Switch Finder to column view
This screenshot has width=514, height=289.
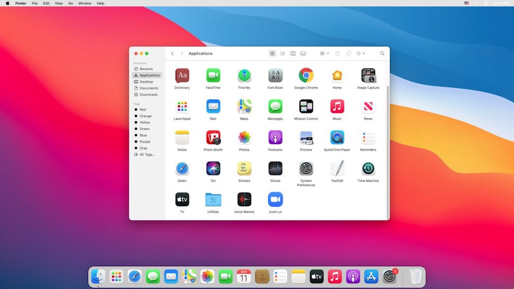pyautogui.click(x=293, y=54)
